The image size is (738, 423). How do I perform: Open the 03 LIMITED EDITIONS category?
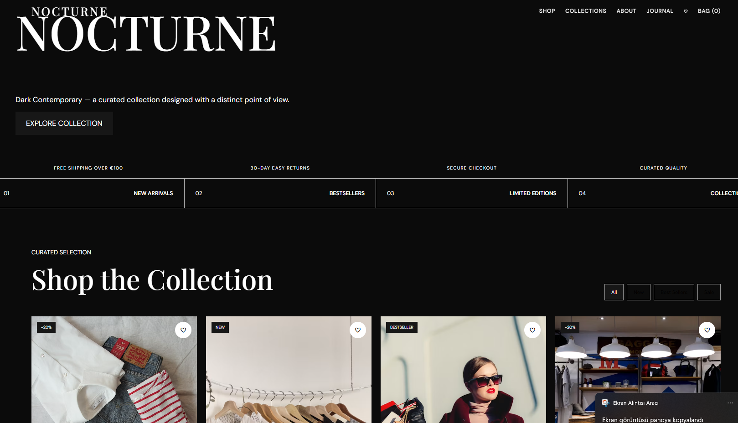[472, 193]
